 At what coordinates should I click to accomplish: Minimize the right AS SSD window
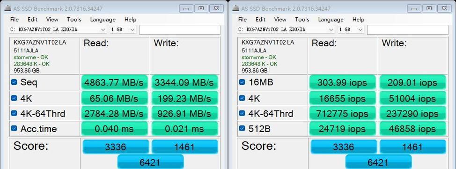pyautogui.click(x=414, y=8)
